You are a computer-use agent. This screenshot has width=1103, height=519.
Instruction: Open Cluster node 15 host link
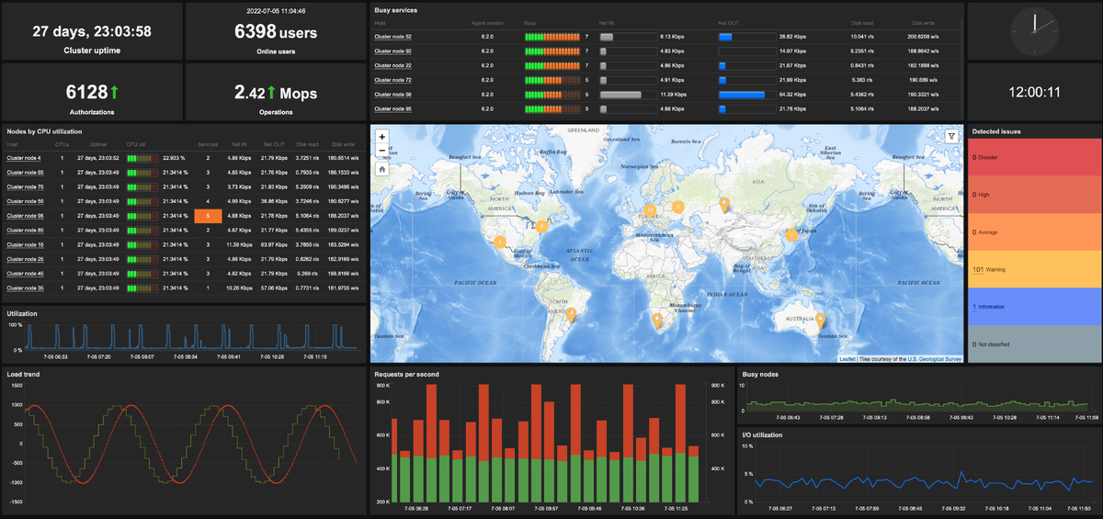(25, 244)
